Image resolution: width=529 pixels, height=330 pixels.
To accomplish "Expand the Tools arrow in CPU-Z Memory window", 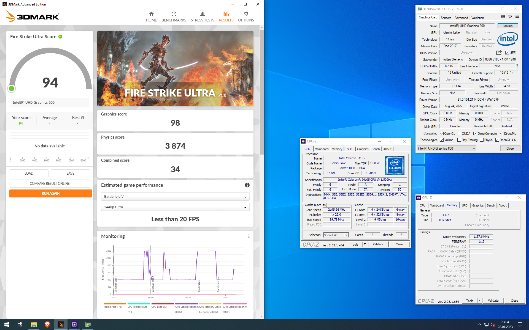I will coord(480,301).
